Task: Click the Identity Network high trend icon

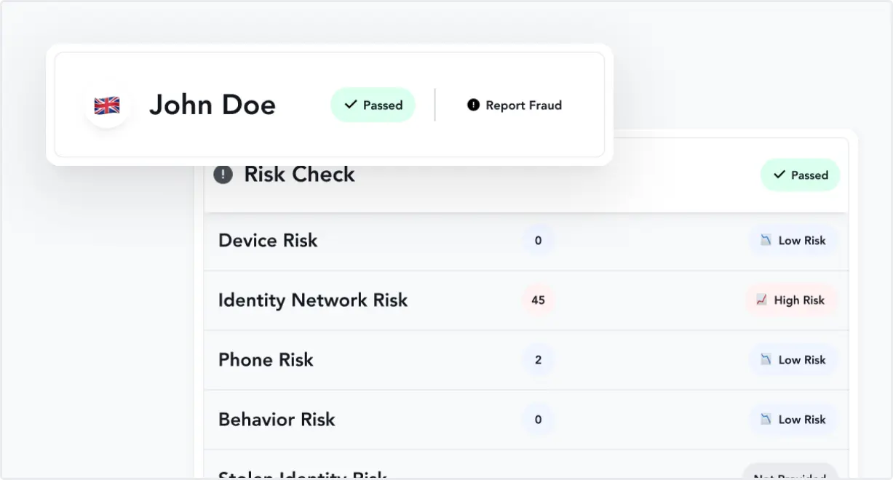Action: pos(761,300)
